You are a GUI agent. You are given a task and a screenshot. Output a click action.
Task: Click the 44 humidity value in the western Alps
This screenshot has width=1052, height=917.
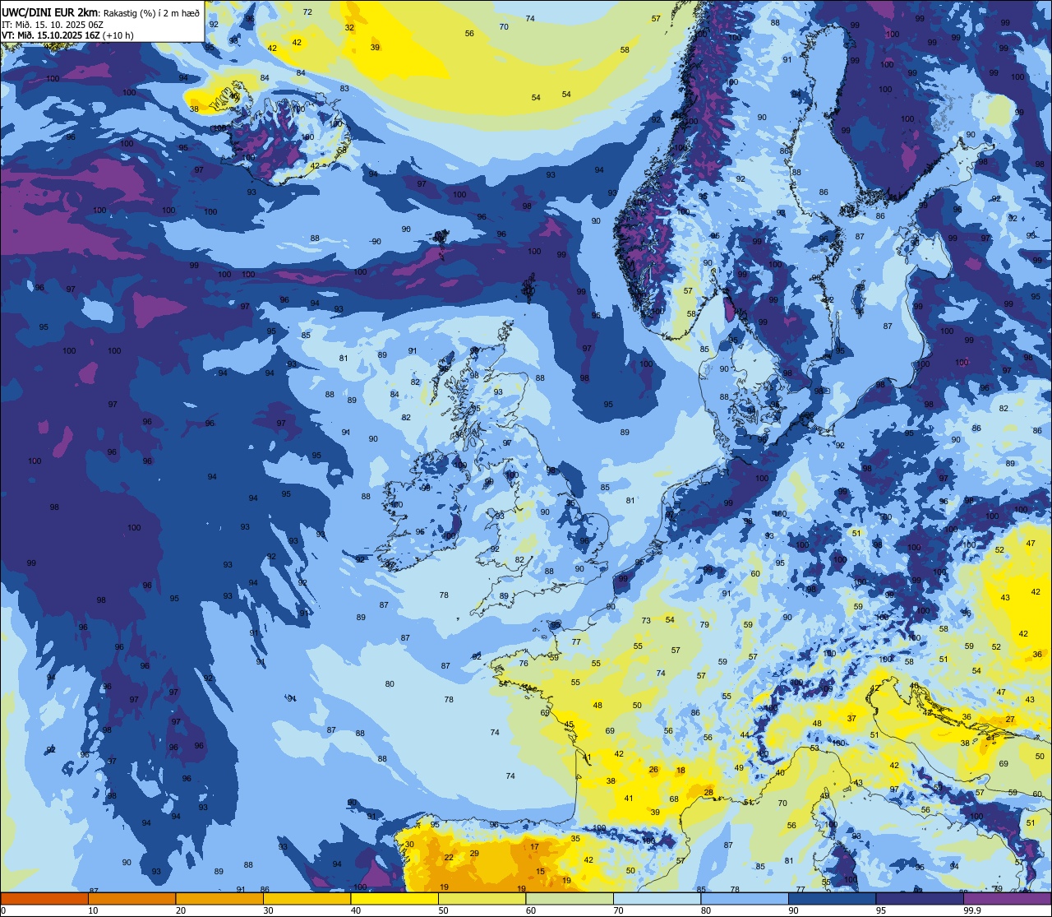click(744, 734)
